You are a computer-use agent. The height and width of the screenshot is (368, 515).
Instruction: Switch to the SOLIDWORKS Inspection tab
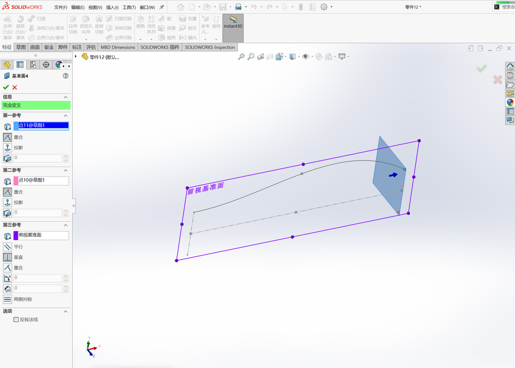coord(210,47)
